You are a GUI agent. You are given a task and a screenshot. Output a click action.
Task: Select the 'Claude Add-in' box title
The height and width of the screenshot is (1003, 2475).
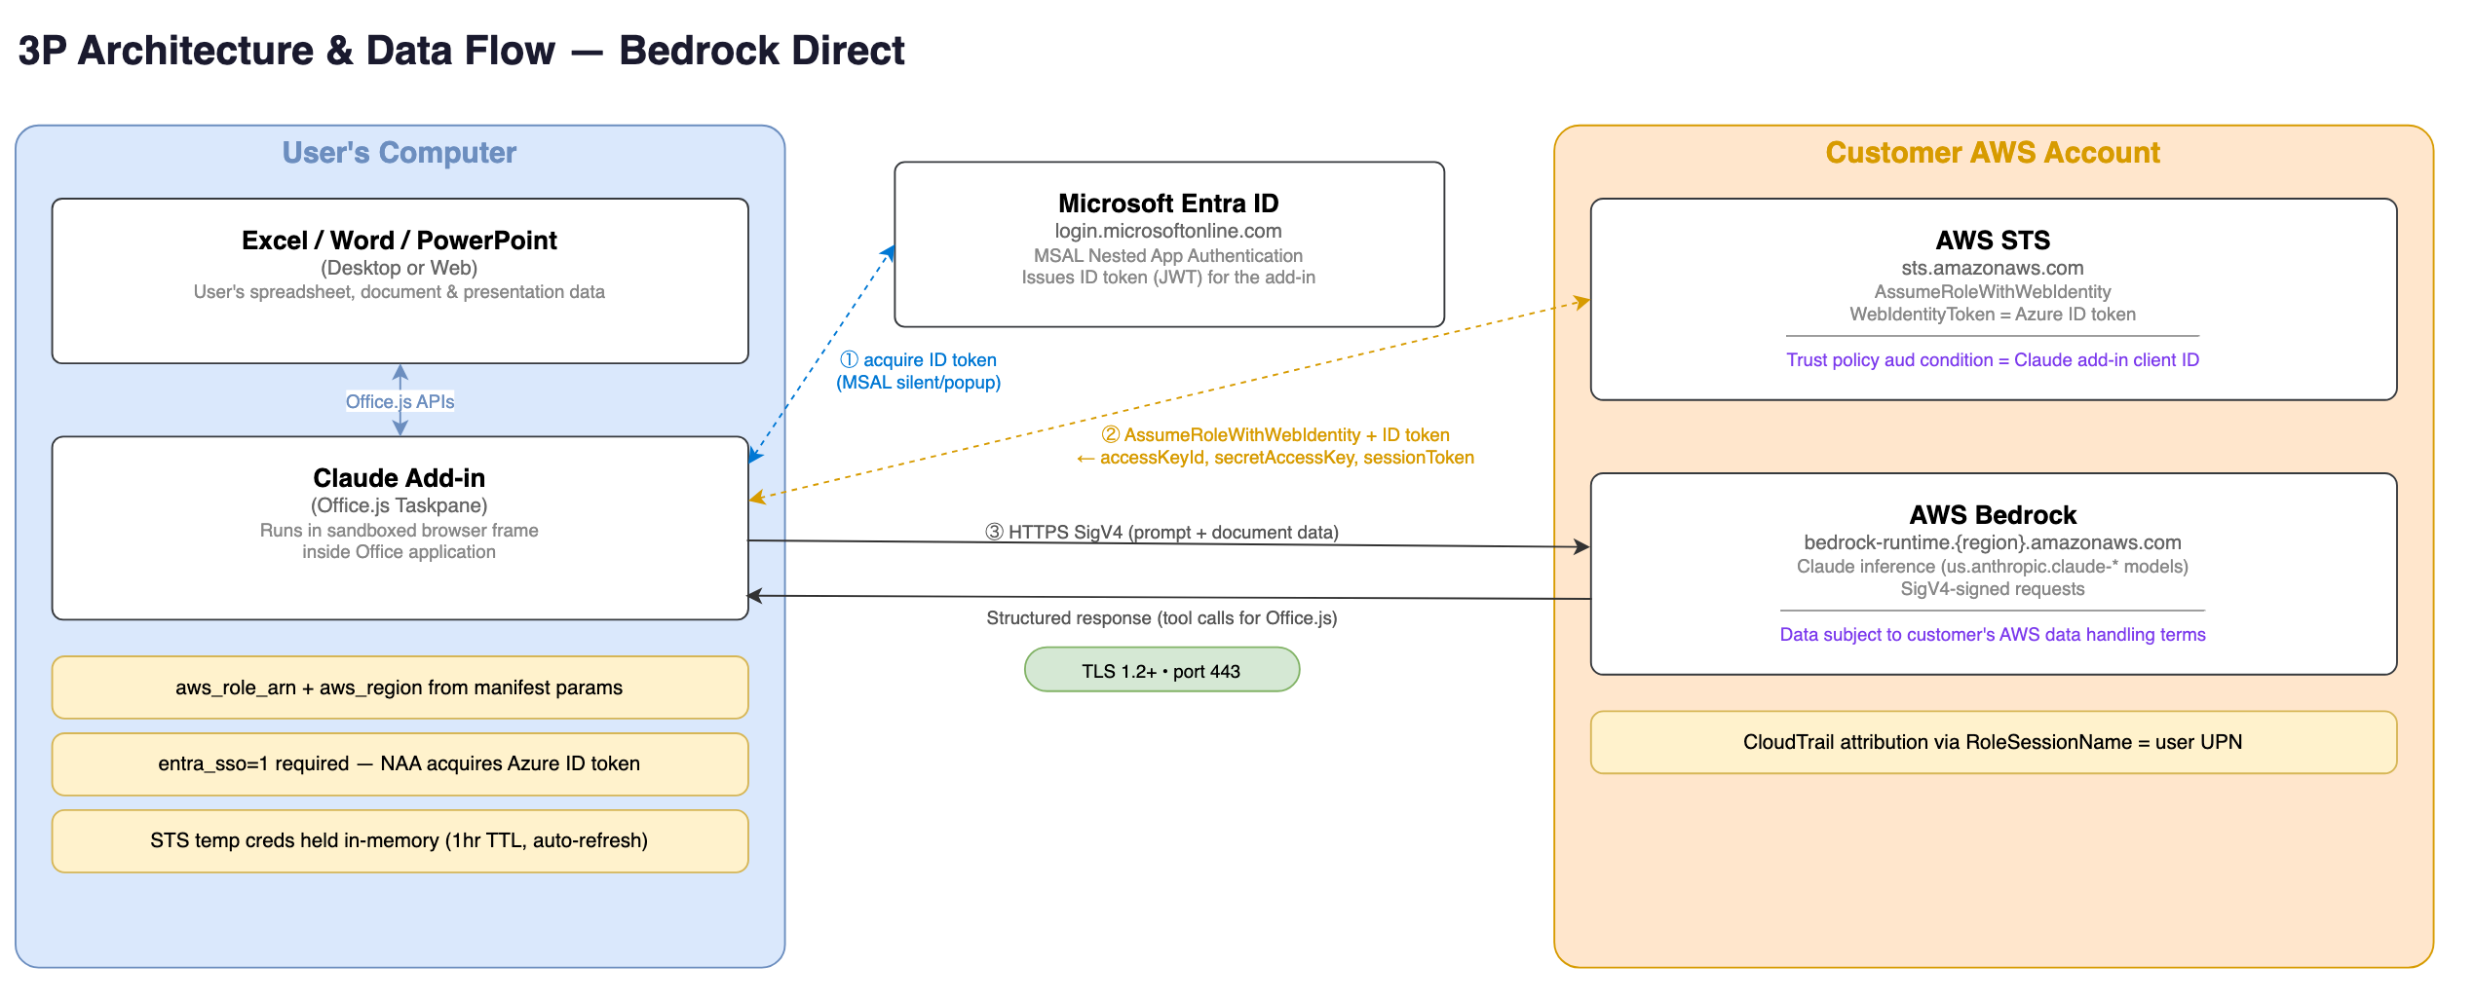pyautogui.click(x=400, y=478)
